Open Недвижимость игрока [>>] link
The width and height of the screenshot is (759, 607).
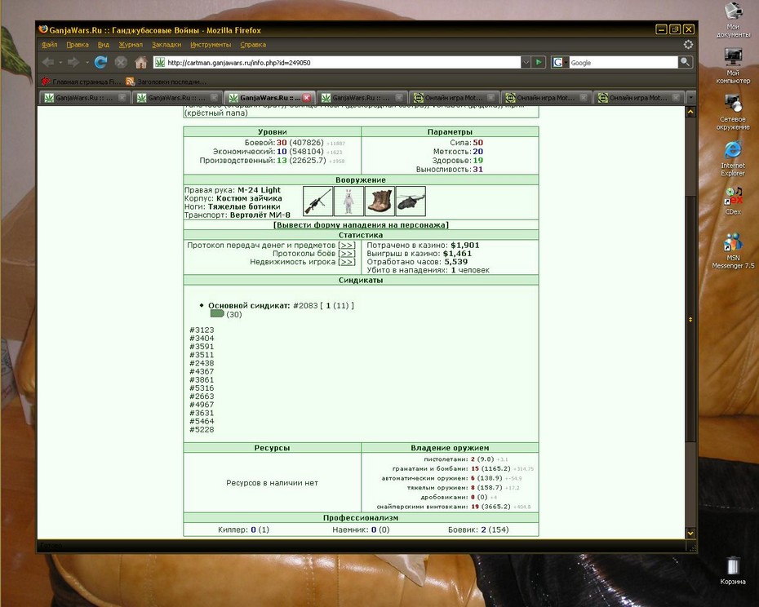(x=347, y=262)
